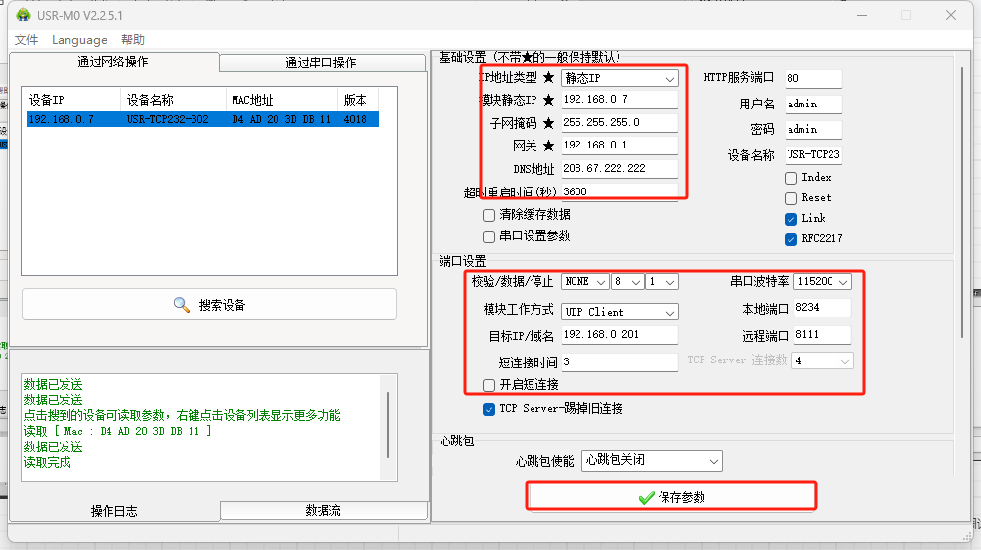Viewport: 981px width, 550px height.
Task: Open the IP地址类型 静态IP dropdown
Action: pos(619,78)
